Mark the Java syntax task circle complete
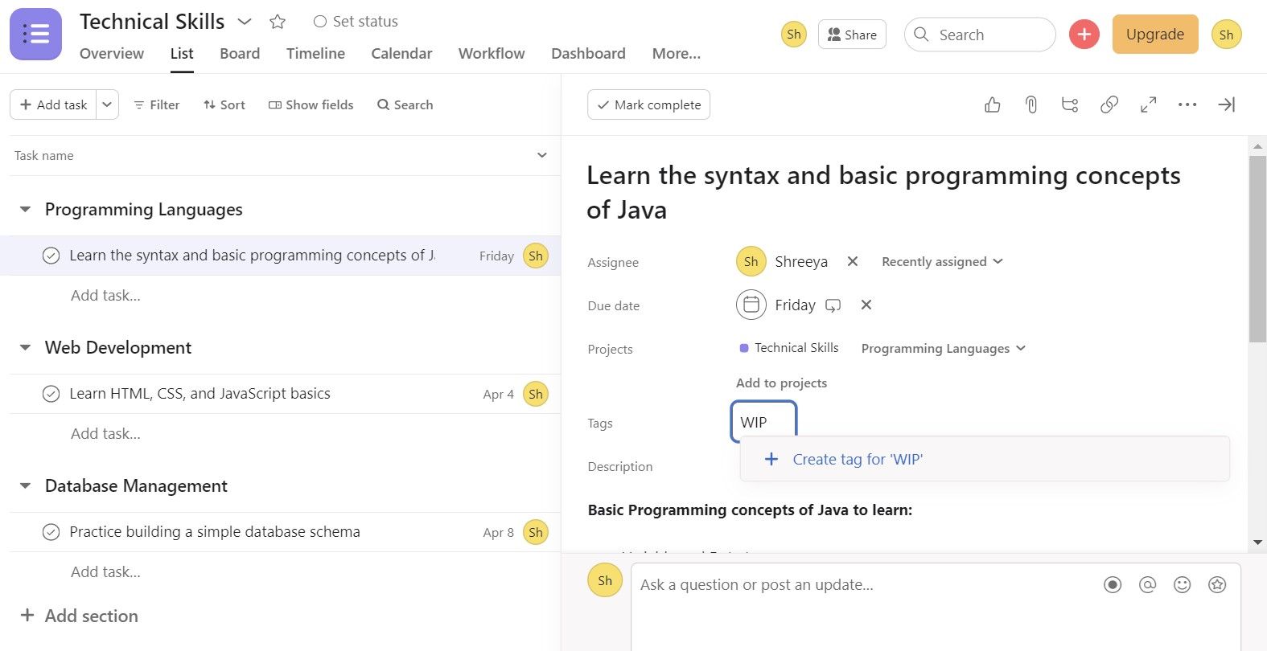The height and width of the screenshot is (651, 1267). (51, 256)
